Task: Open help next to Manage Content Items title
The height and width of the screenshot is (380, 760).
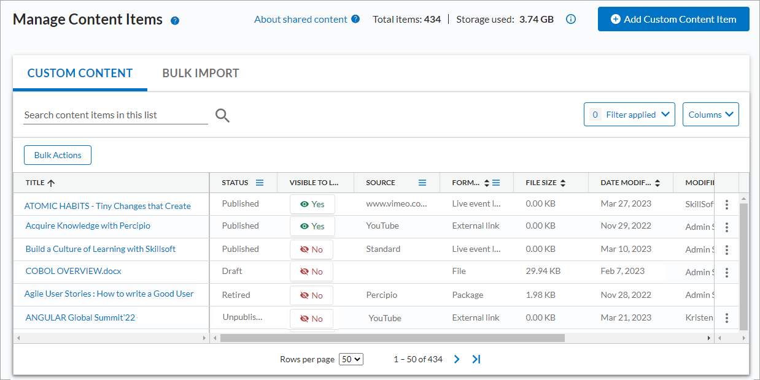Action: coord(175,20)
